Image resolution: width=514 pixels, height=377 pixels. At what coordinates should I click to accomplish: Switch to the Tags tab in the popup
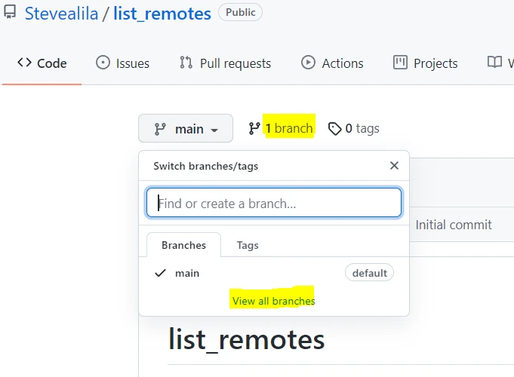[248, 245]
